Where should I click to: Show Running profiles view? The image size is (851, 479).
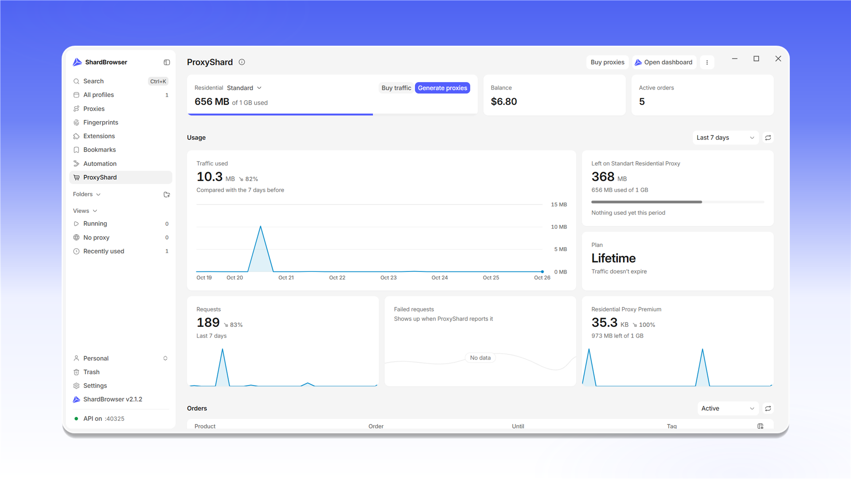pyautogui.click(x=121, y=224)
